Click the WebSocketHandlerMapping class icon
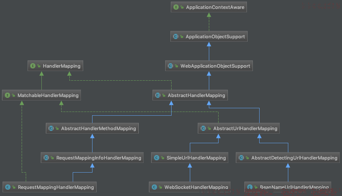This screenshot has width=342, height=196. click(x=154, y=187)
